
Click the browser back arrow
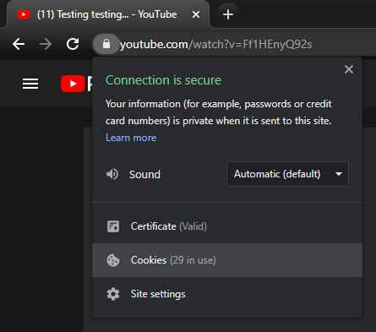(19, 44)
